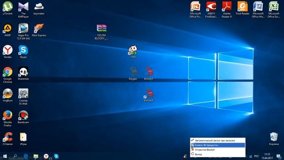
Task: Select the ImgBurn desktop shortcut
Action: tap(8, 95)
